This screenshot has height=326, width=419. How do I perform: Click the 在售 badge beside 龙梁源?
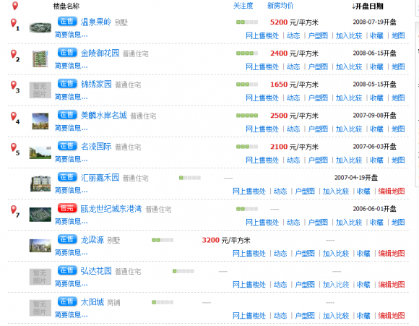tap(67, 239)
